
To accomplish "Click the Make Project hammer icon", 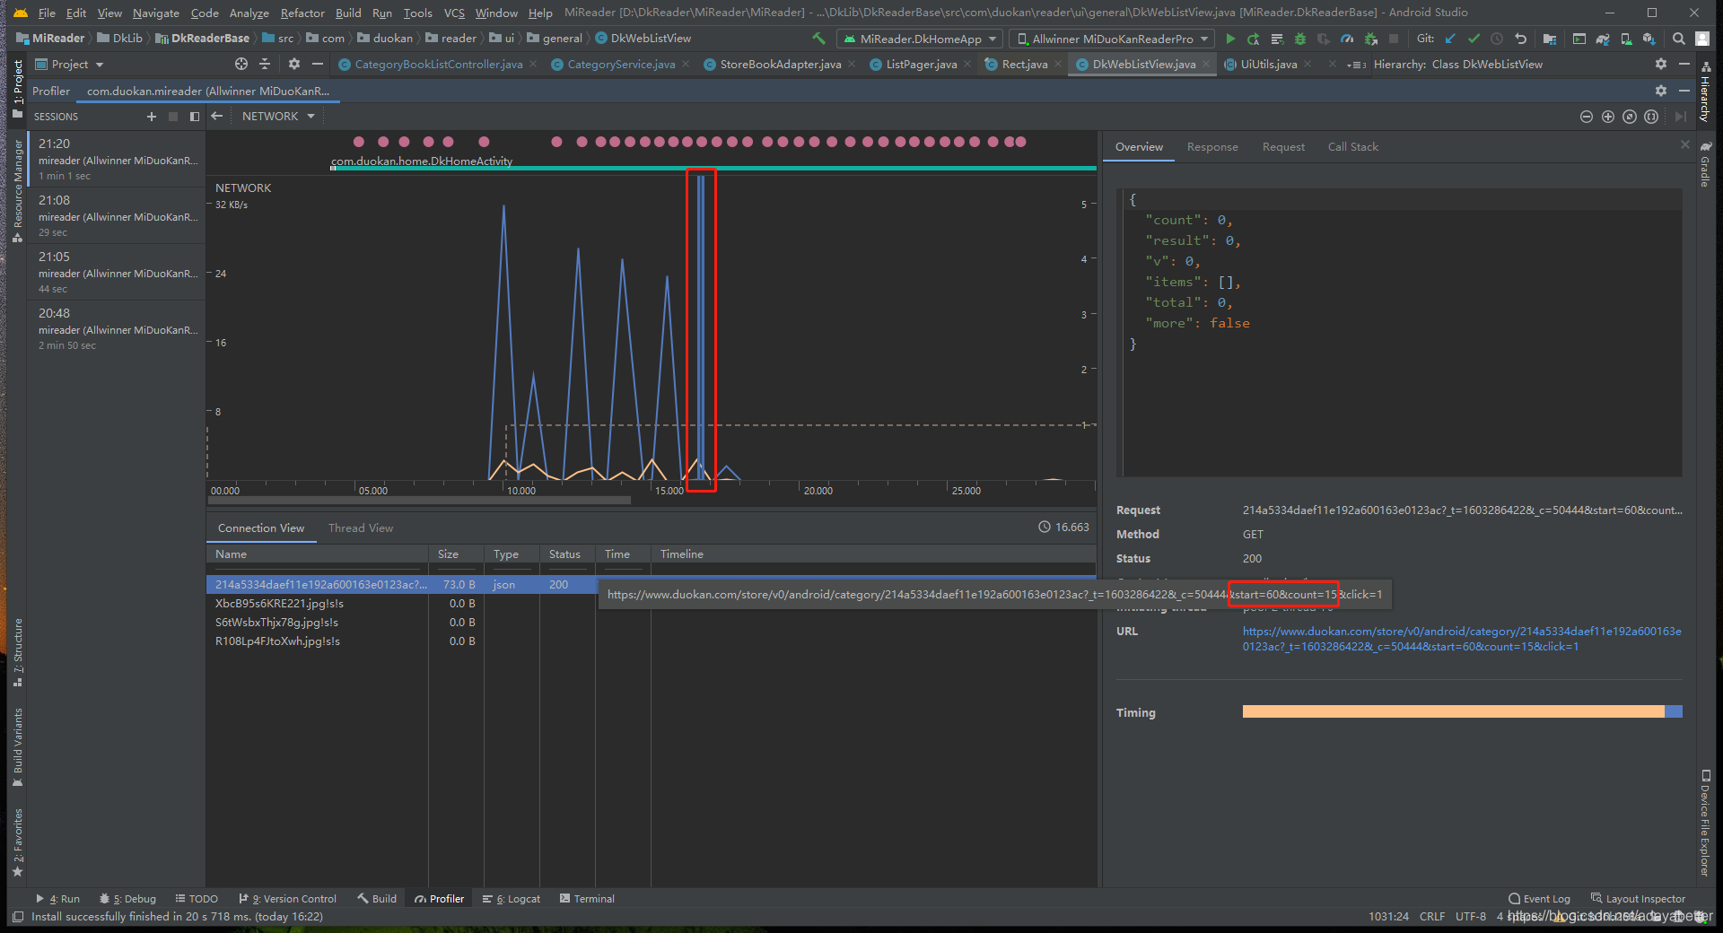I will (818, 39).
